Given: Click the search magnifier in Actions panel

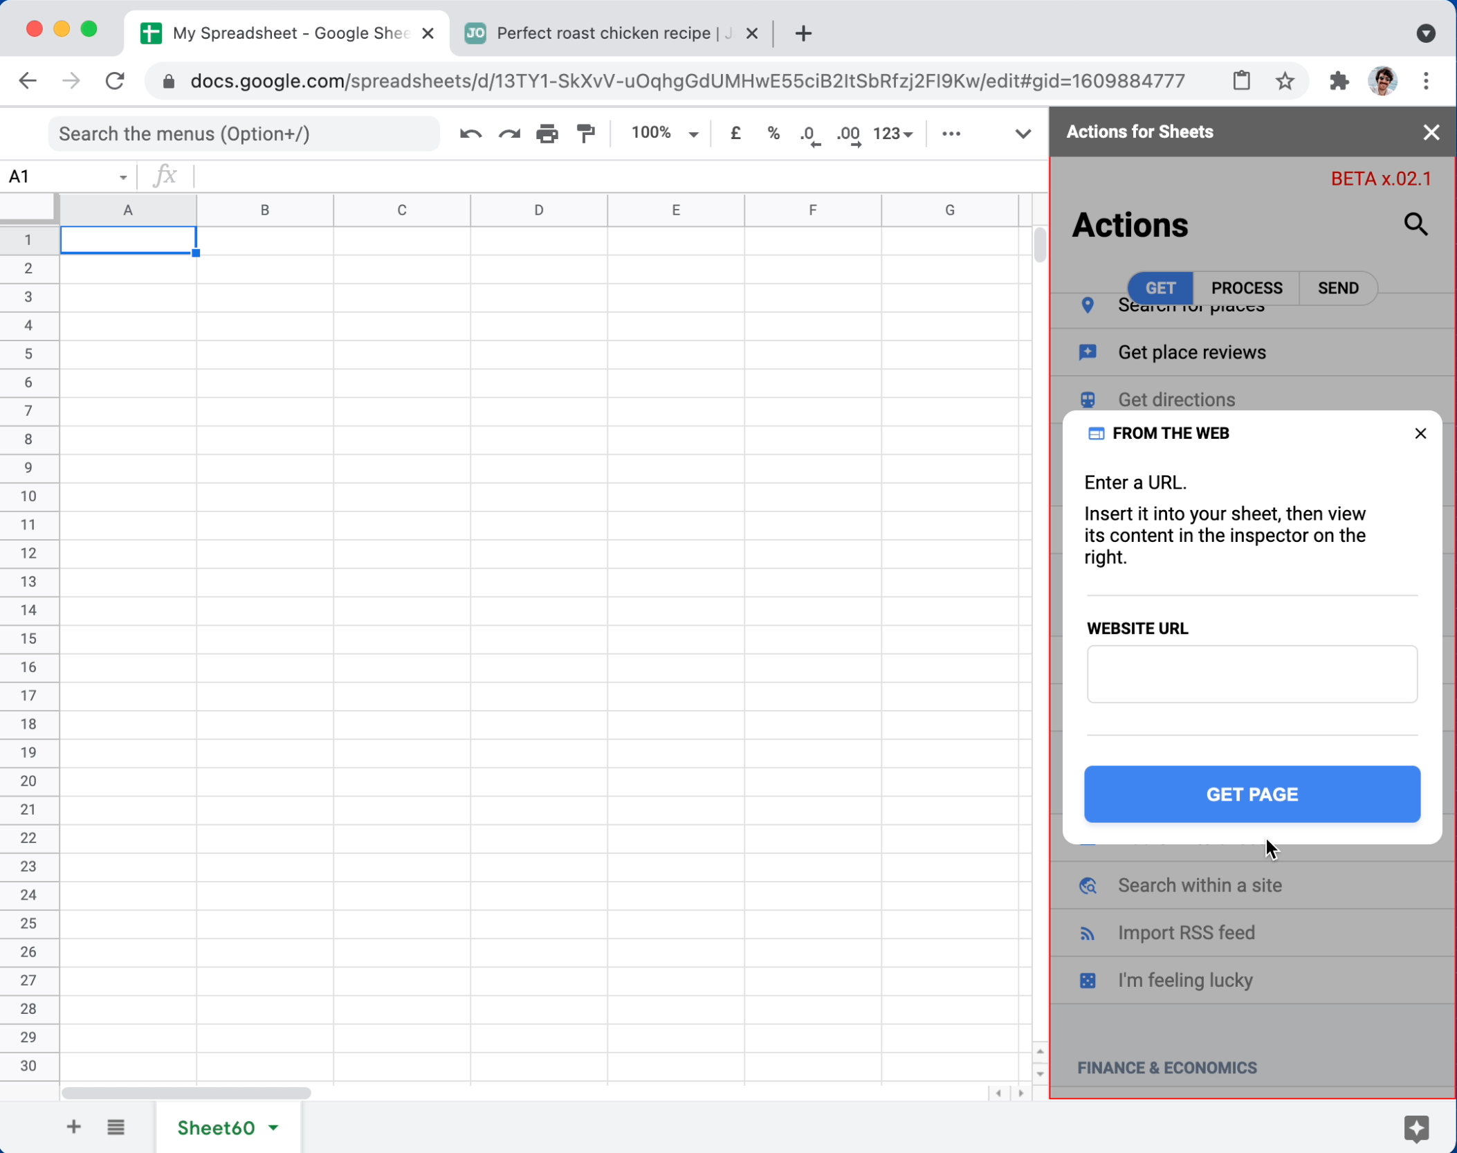Looking at the screenshot, I should tap(1415, 224).
